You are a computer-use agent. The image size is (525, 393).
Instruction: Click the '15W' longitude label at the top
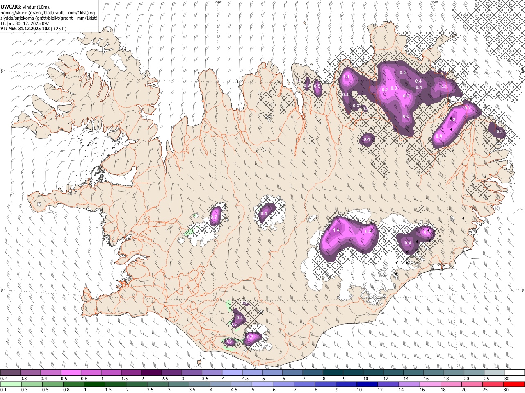tap(434, 2)
